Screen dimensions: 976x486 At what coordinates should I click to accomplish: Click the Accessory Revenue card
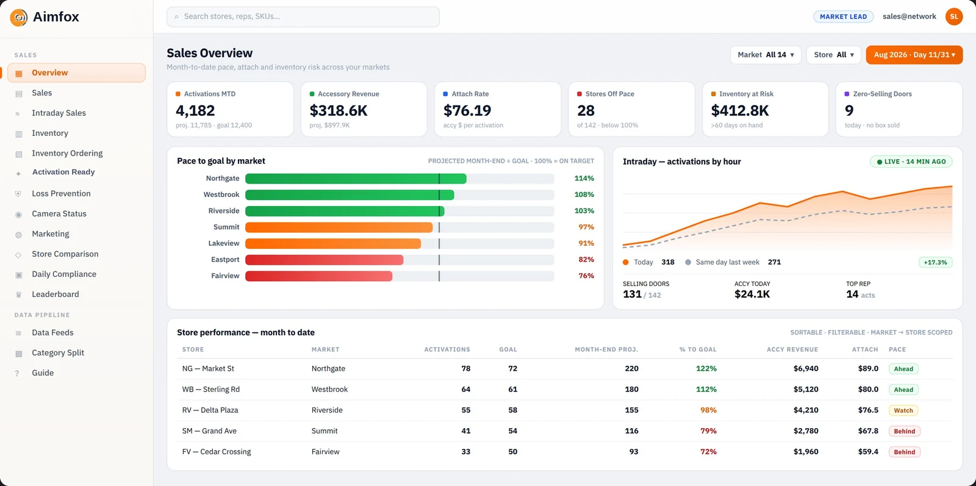click(364, 109)
